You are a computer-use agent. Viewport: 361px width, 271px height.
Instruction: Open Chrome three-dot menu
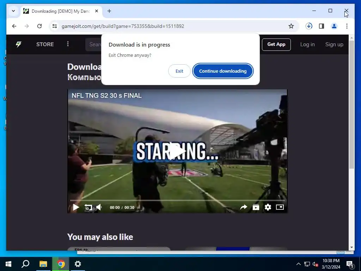[347, 26]
